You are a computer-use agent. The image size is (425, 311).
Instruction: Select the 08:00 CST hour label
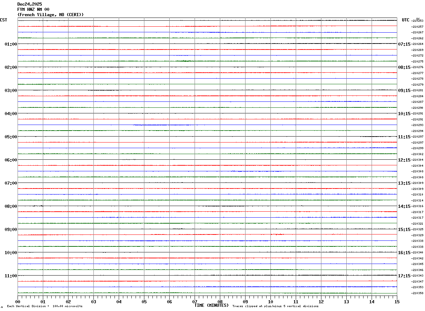click(x=11, y=206)
